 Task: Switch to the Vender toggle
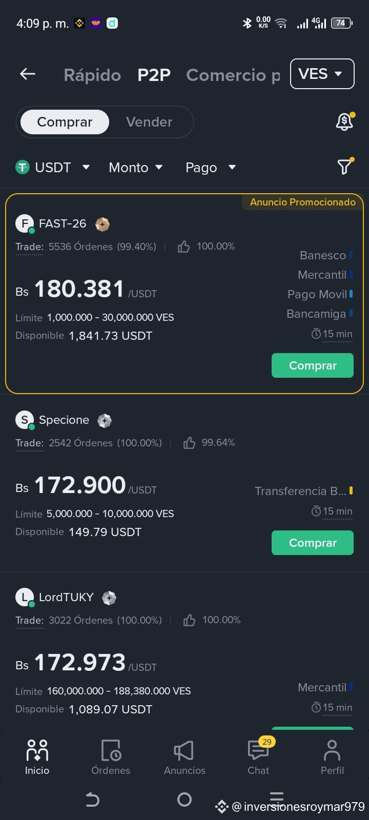tap(149, 122)
